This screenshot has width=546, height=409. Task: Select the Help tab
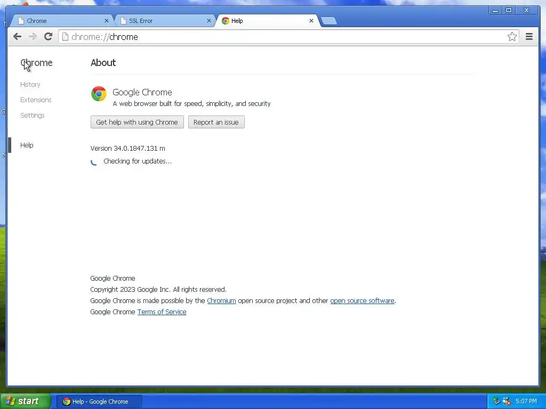(267, 21)
